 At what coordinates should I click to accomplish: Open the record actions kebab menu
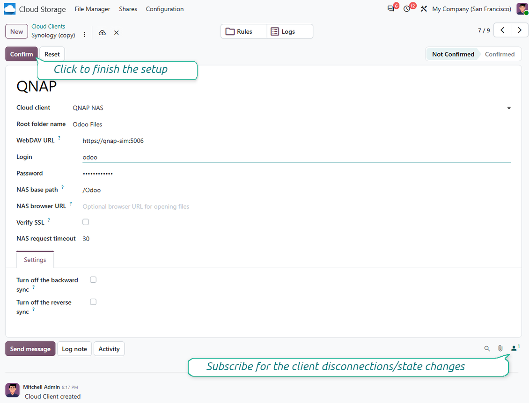pyautogui.click(x=84, y=34)
